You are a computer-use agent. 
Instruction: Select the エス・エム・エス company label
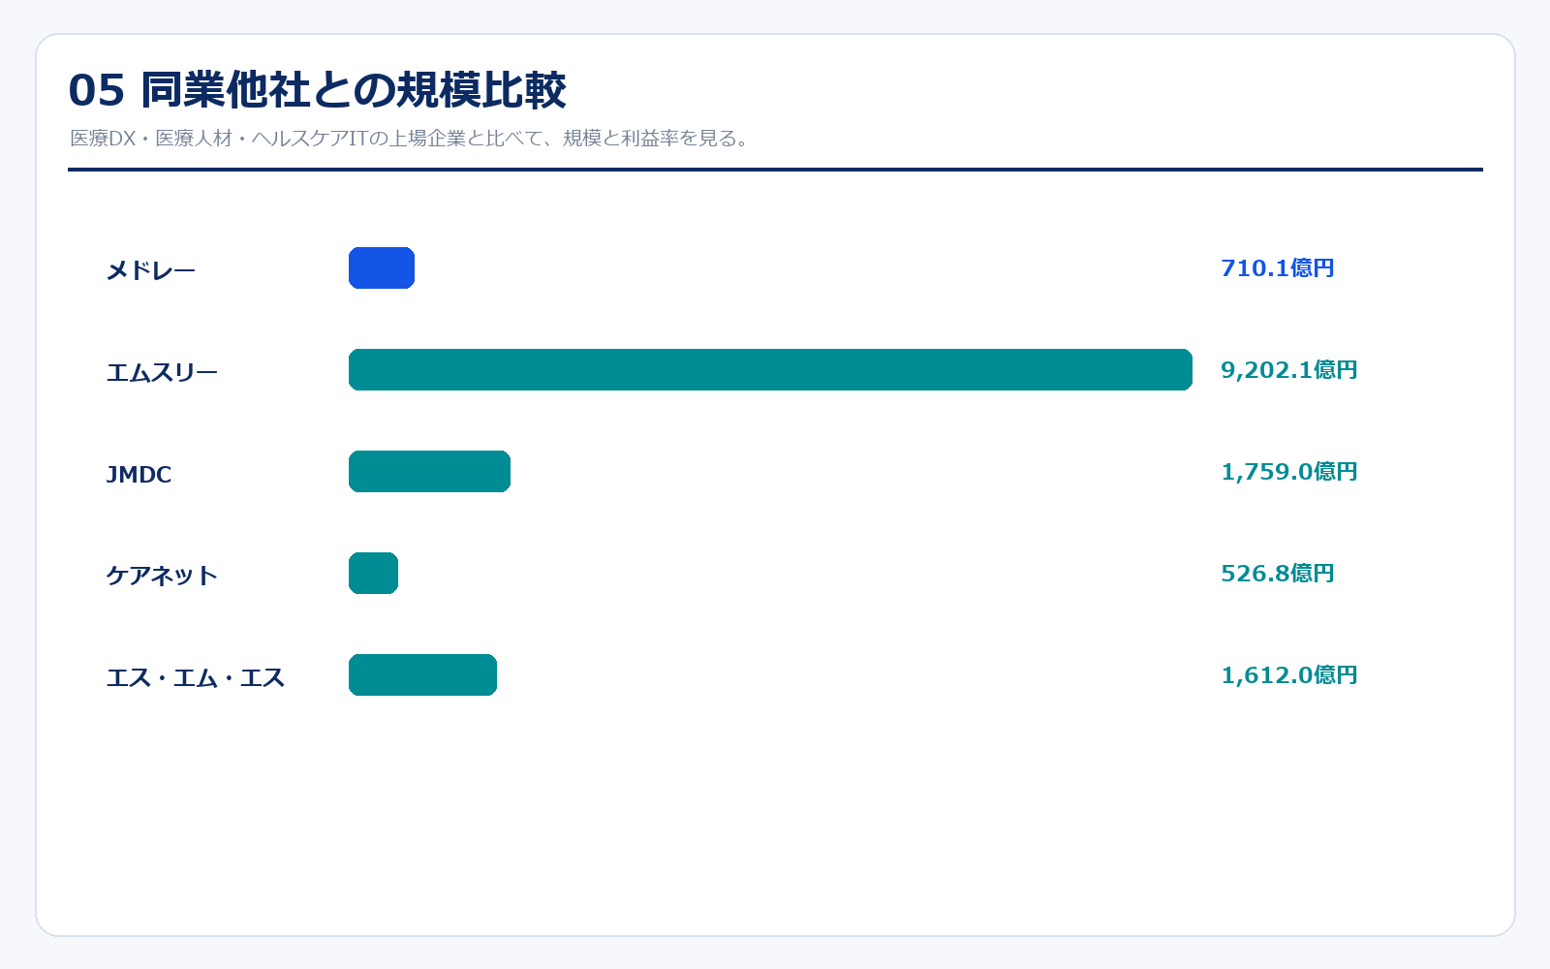[x=196, y=677]
